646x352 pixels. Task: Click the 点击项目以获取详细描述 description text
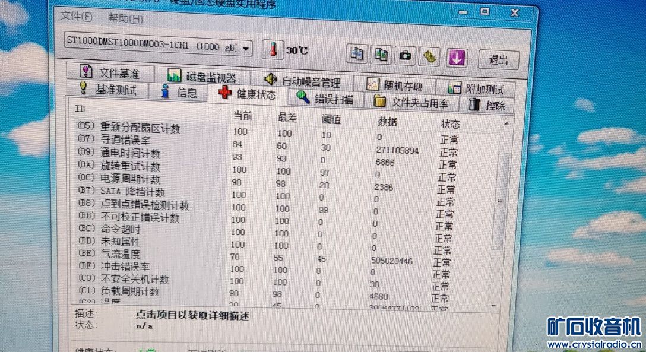tap(193, 316)
